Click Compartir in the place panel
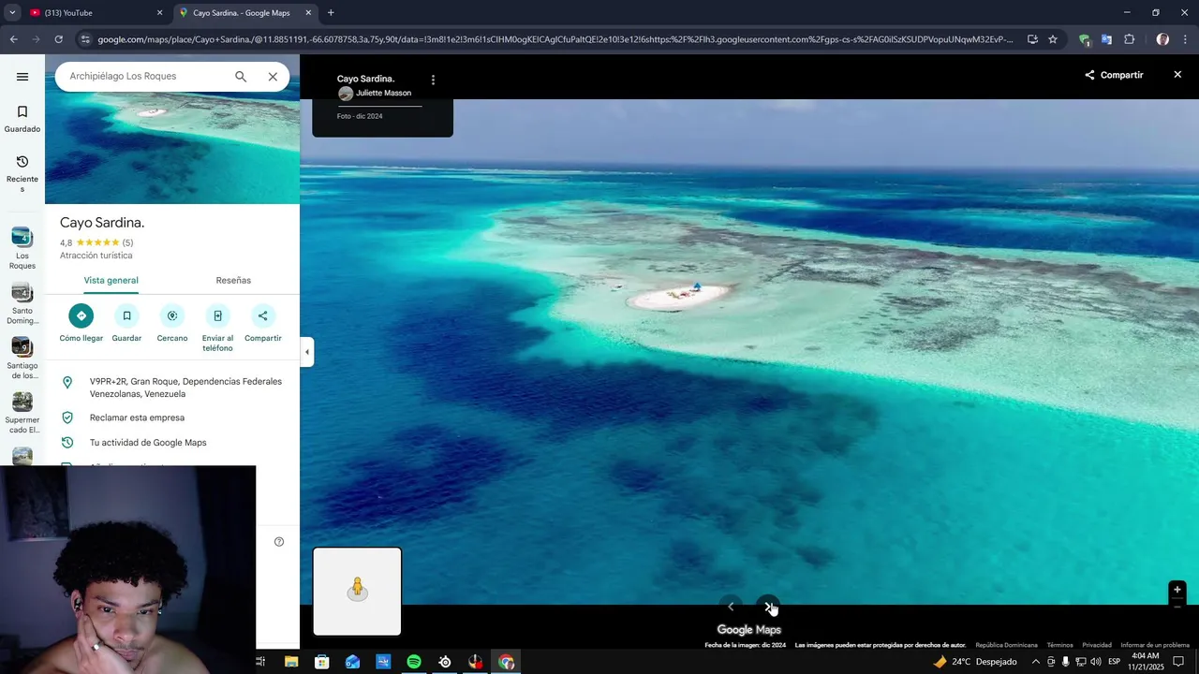 [x=263, y=323]
